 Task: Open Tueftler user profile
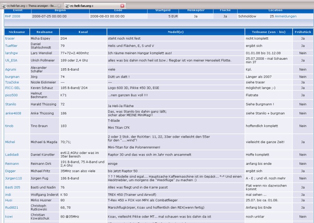[x=11, y=46]
